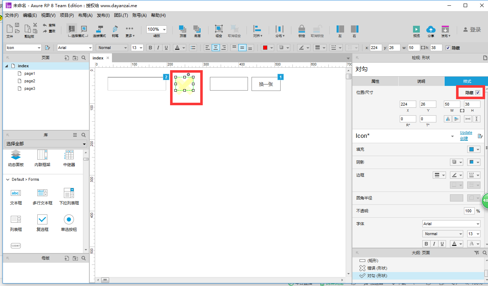Switch to the 说明 tab
The width and height of the screenshot is (488, 286).
click(421, 81)
